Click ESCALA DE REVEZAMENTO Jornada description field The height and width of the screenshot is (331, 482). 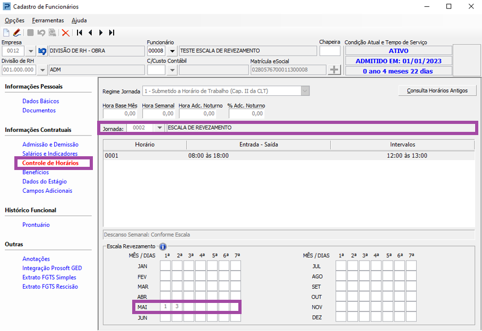tap(321, 128)
